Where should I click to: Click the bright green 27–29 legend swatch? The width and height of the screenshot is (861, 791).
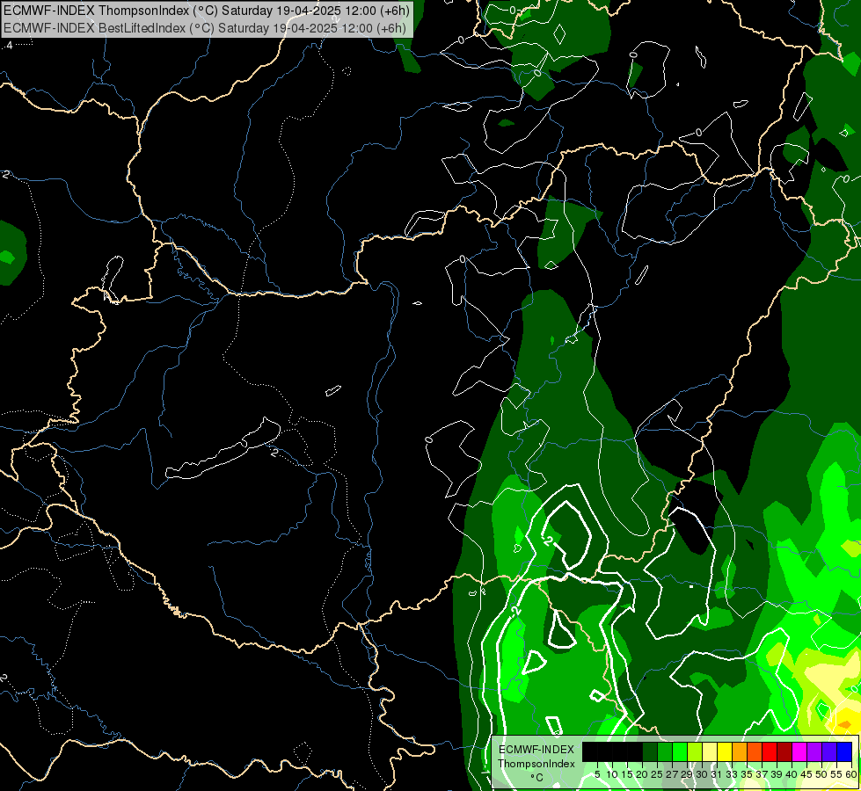point(680,752)
